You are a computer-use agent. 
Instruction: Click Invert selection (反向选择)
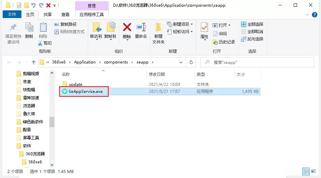(252, 39)
